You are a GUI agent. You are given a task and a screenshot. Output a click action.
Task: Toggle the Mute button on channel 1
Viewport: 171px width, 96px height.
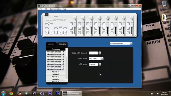[71, 28]
